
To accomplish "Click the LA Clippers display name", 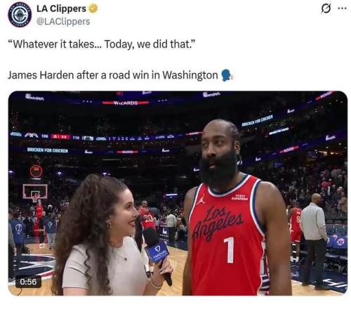I will tap(61, 8).
